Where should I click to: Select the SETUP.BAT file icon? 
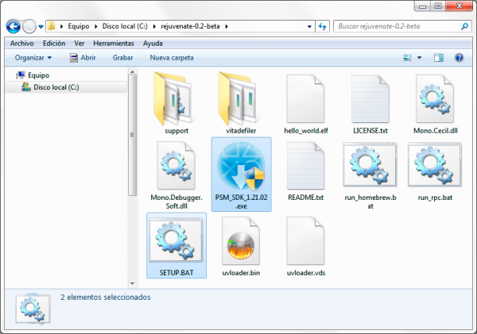click(x=176, y=240)
